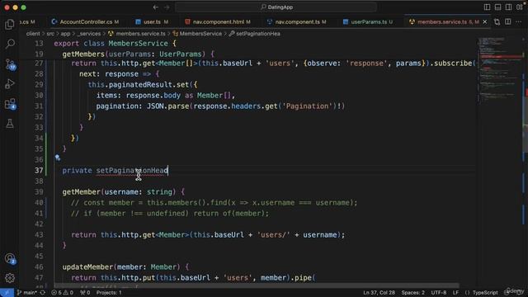
Task: Click line number 39 in the gutter
Action: 39,192
